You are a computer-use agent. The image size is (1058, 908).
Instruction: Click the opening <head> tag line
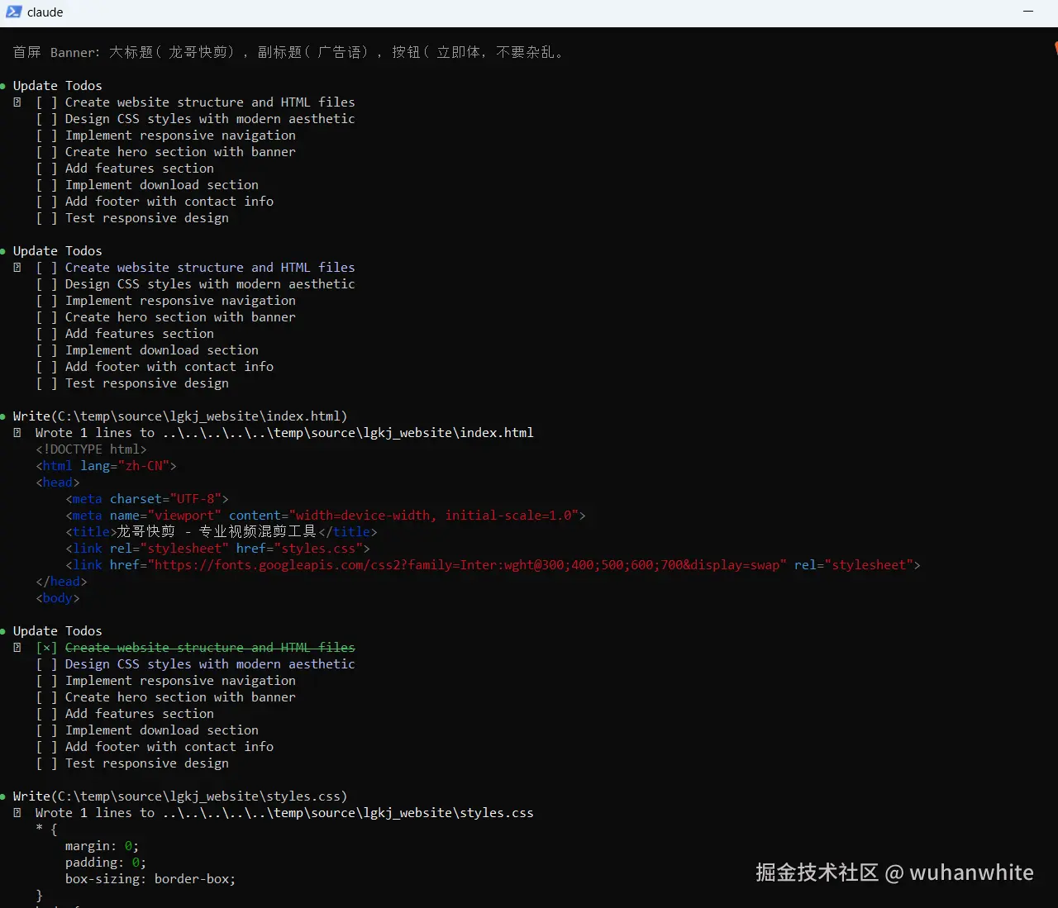point(58,483)
